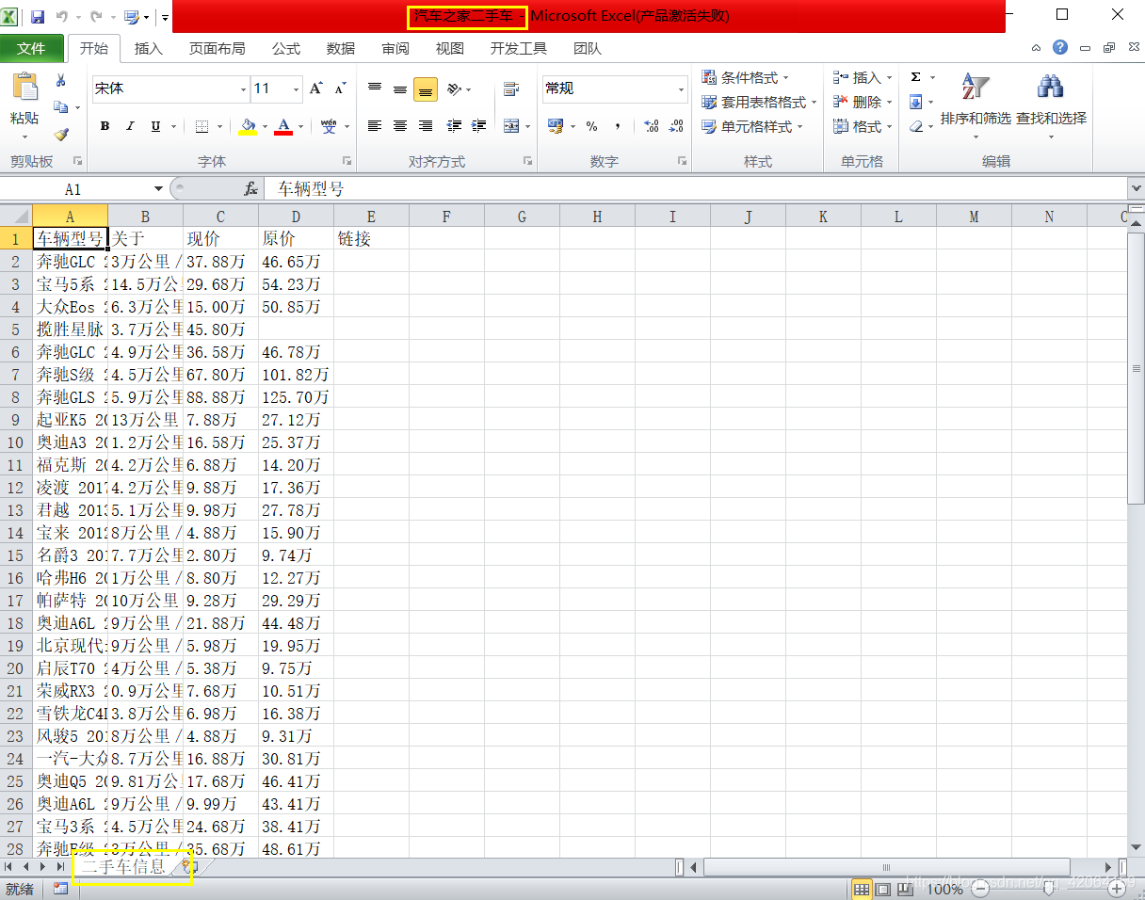Image resolution: width=1145 pixels, height=900 pixels.
Task: Click the Wrap Text icon
Action: [x=511, y=89]
